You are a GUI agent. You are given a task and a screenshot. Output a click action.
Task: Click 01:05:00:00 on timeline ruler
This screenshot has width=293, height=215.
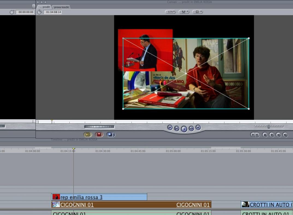[173, 151]
